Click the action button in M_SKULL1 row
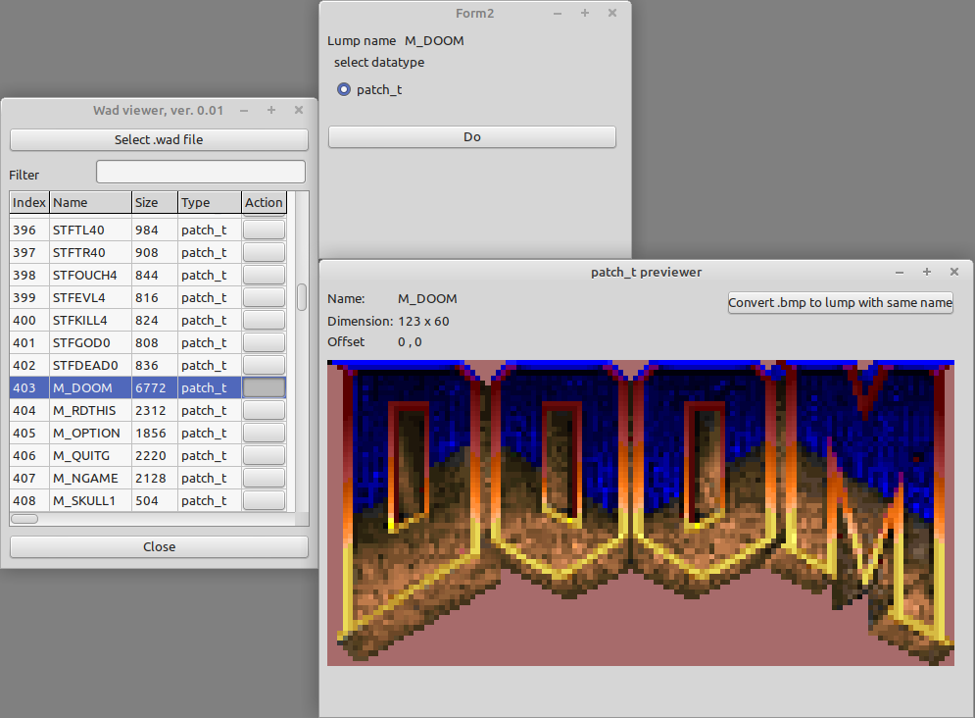This screenshot has width=975, height=718. [x=264, y=500]
